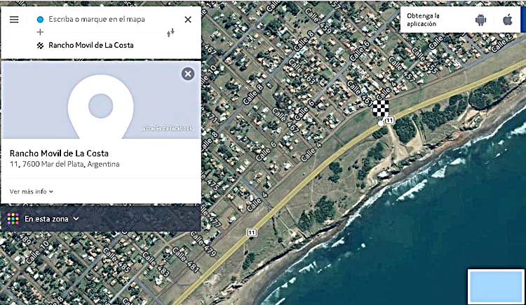Screen dimensions: 526x305
Task: Close the place photo card
Action: click(188, 74)
